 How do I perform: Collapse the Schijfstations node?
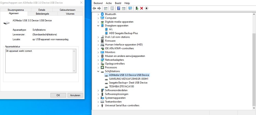click(98, 71)
